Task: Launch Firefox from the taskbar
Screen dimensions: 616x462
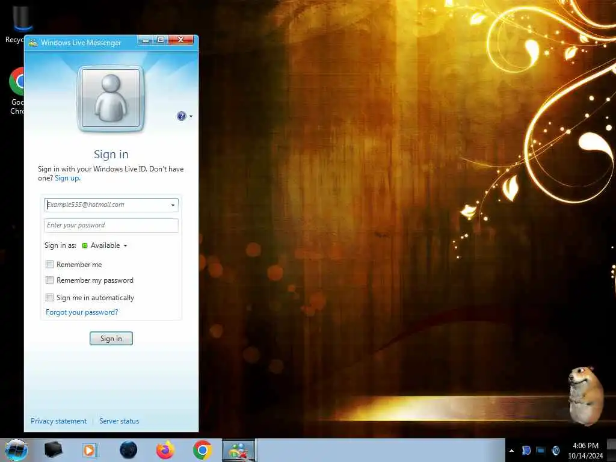Action: (x=165, y=450)
